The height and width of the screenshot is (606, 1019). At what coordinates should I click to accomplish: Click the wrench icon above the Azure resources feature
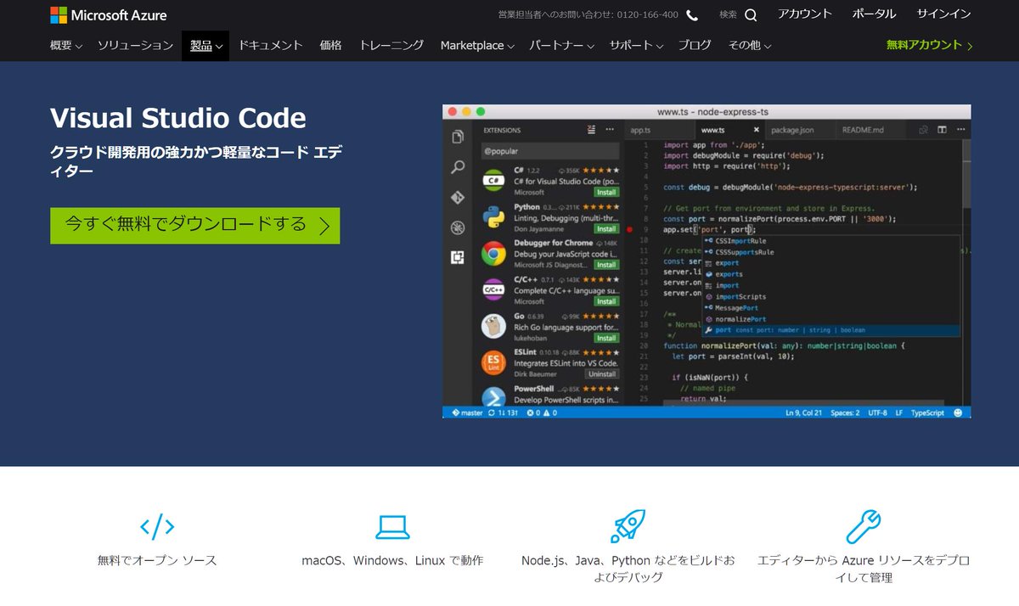click(864, 526)
